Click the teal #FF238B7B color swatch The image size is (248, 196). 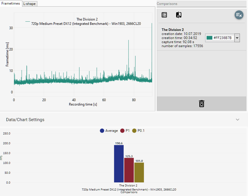point(209,38)
